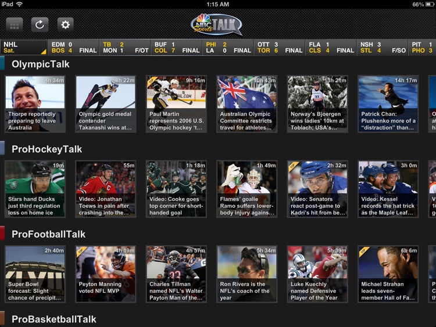436x327 pixels.
Task: Open Super Bowl forecast story
Action: pos(35,274)
